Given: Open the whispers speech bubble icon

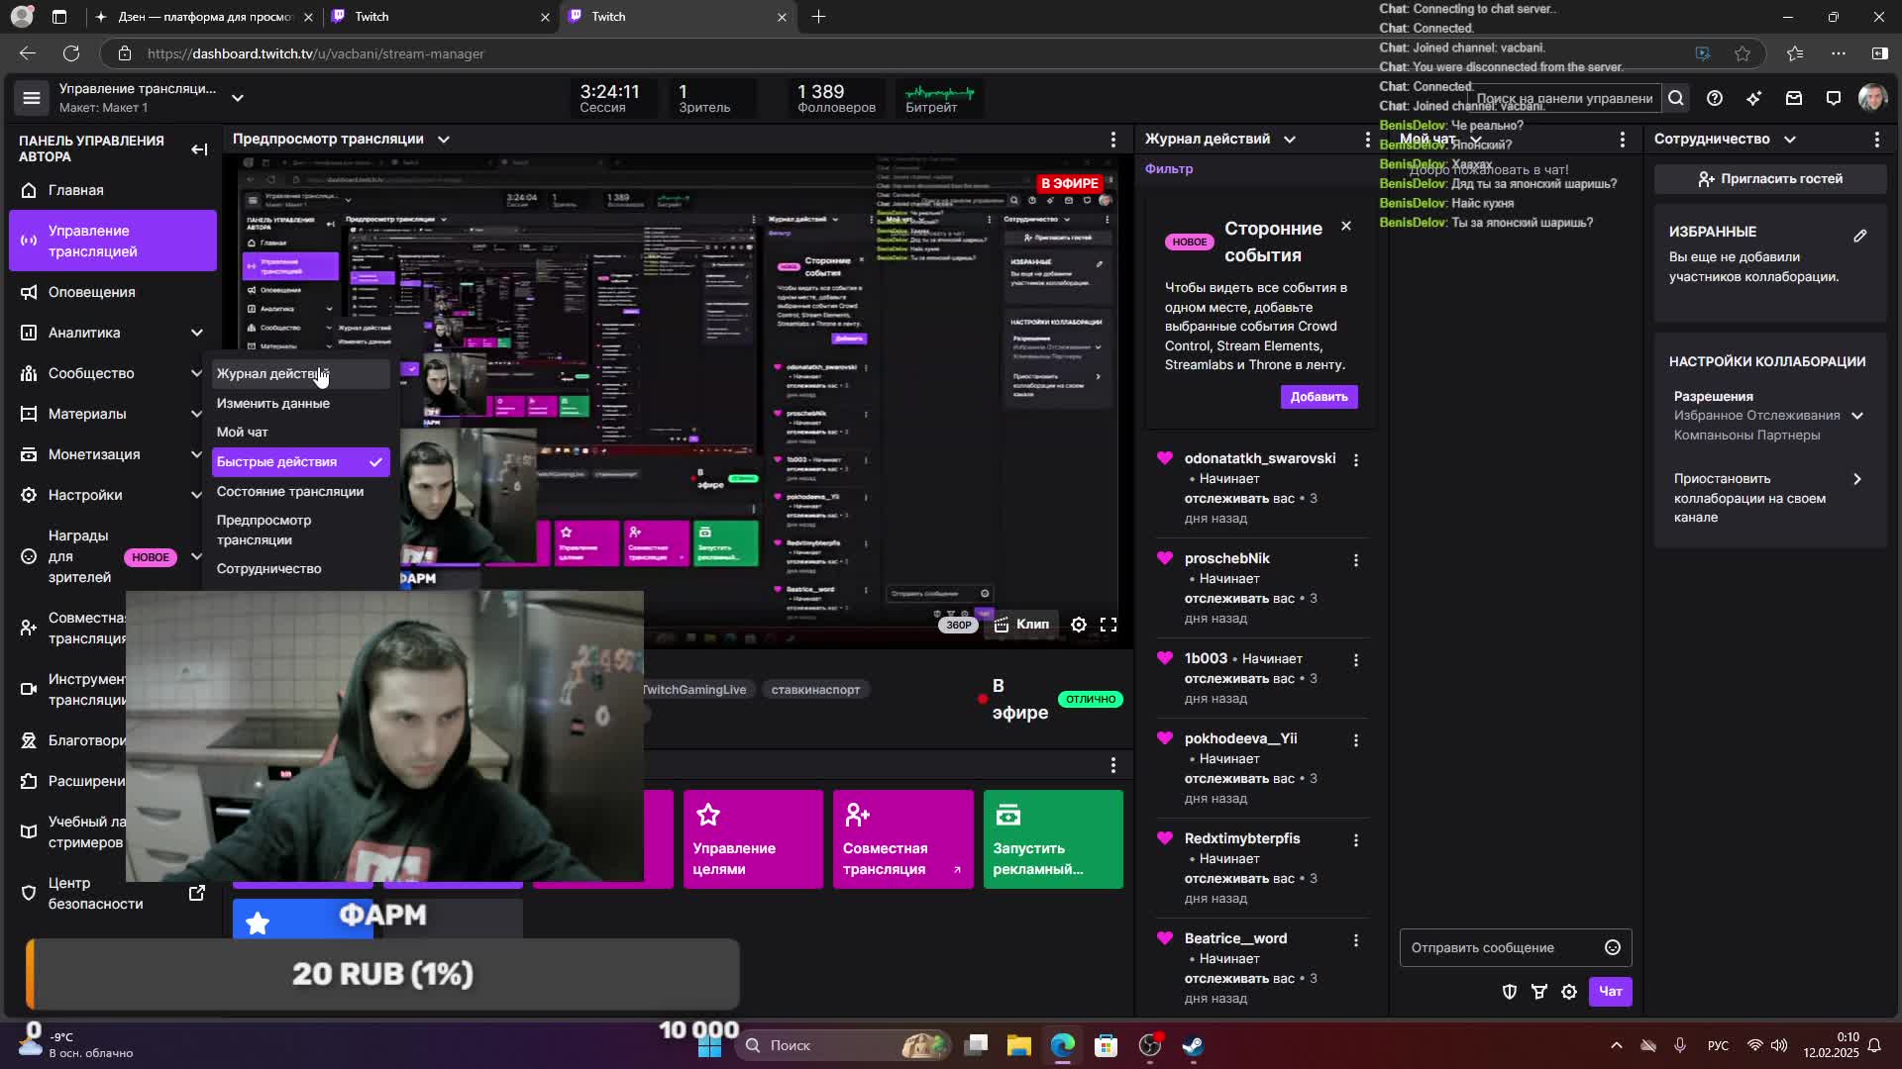Looking at the screenshot, I should click(1834, 98).
